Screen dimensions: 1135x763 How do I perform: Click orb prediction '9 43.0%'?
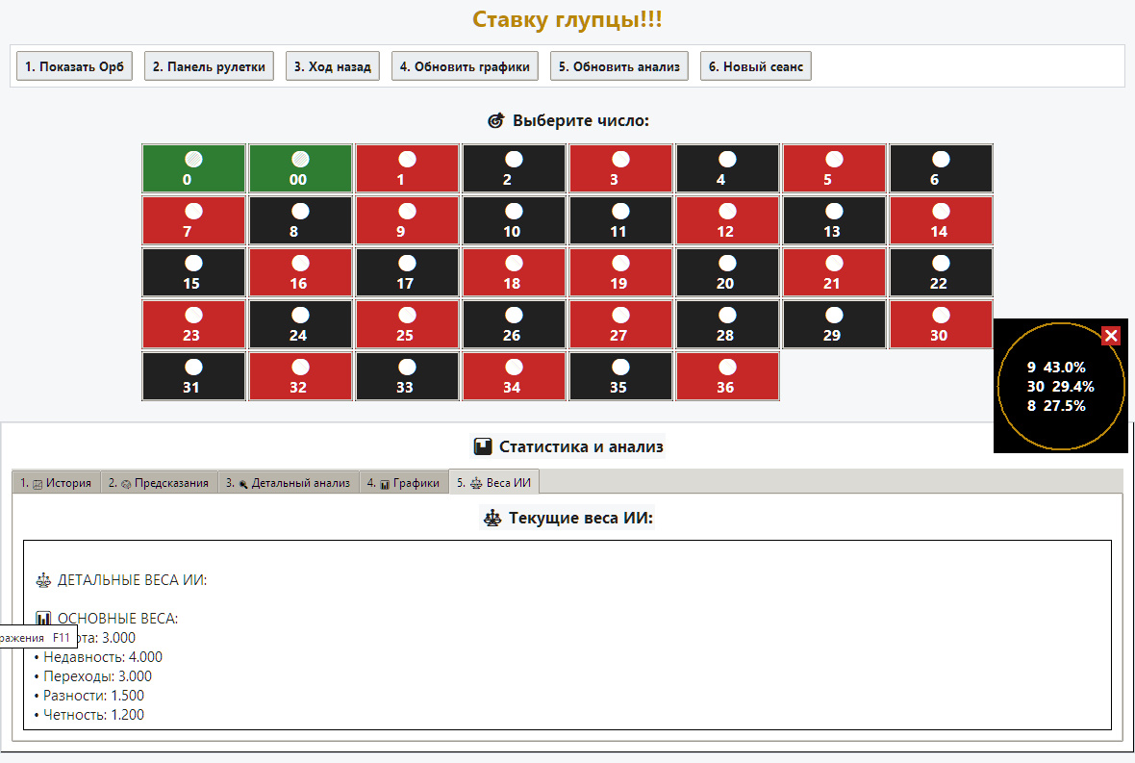[x=1056, y=367]
